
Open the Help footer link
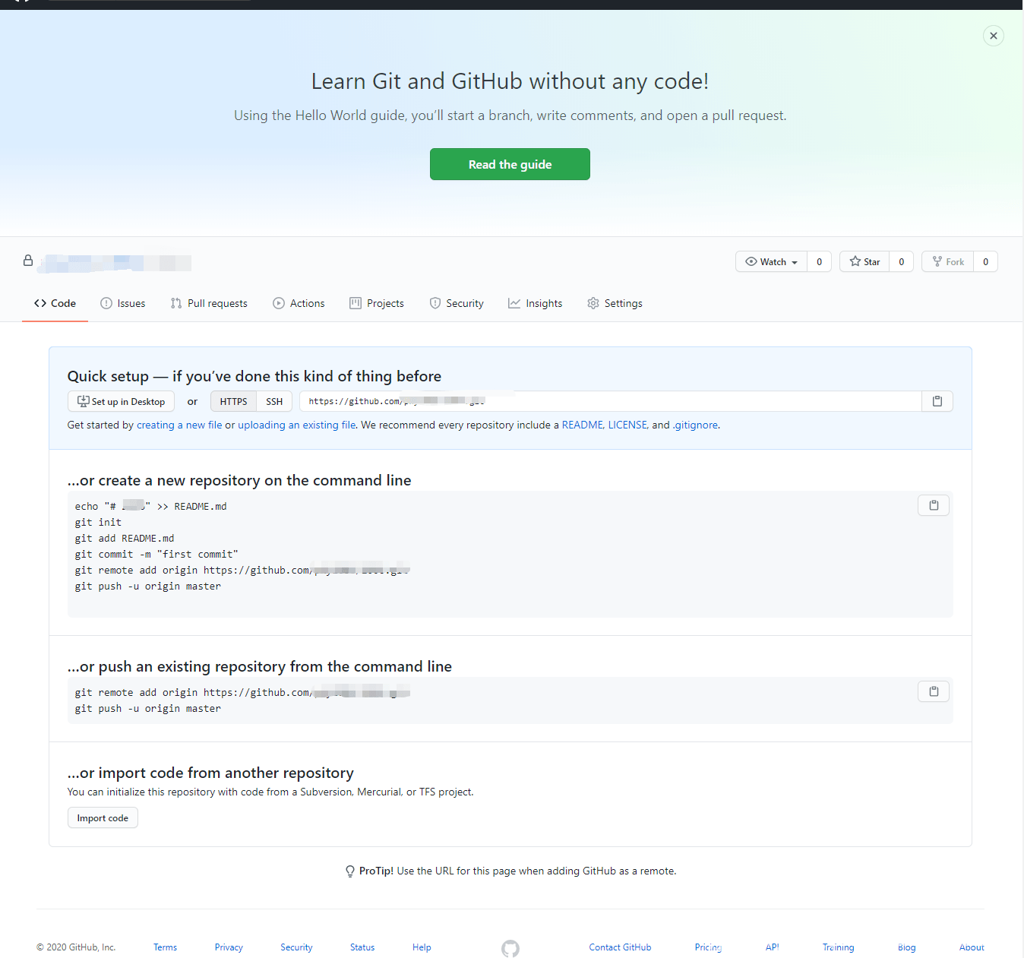tap(422, 947)
